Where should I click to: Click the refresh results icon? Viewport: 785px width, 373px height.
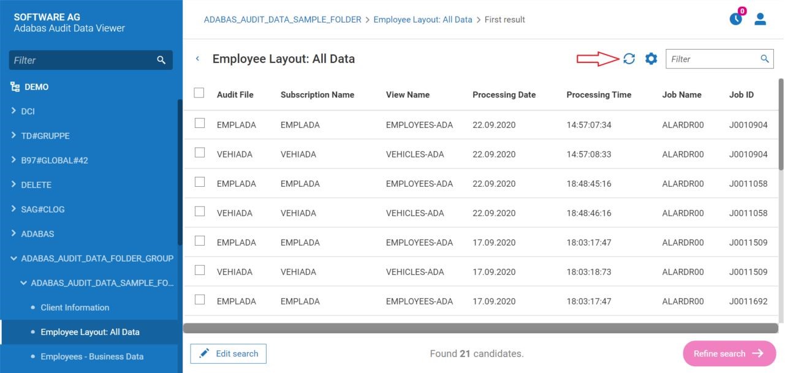point(629,59)
